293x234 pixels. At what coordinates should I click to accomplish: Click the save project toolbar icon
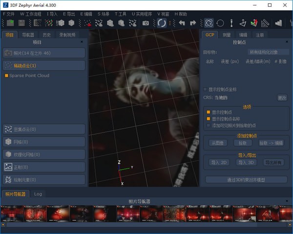(21, 23)
